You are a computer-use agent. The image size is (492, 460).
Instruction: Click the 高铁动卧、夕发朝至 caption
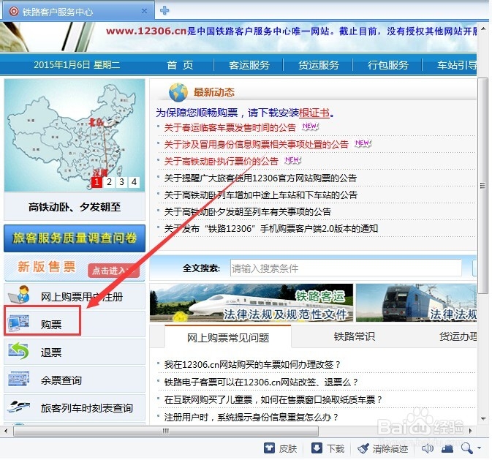[x=75, y=207]
